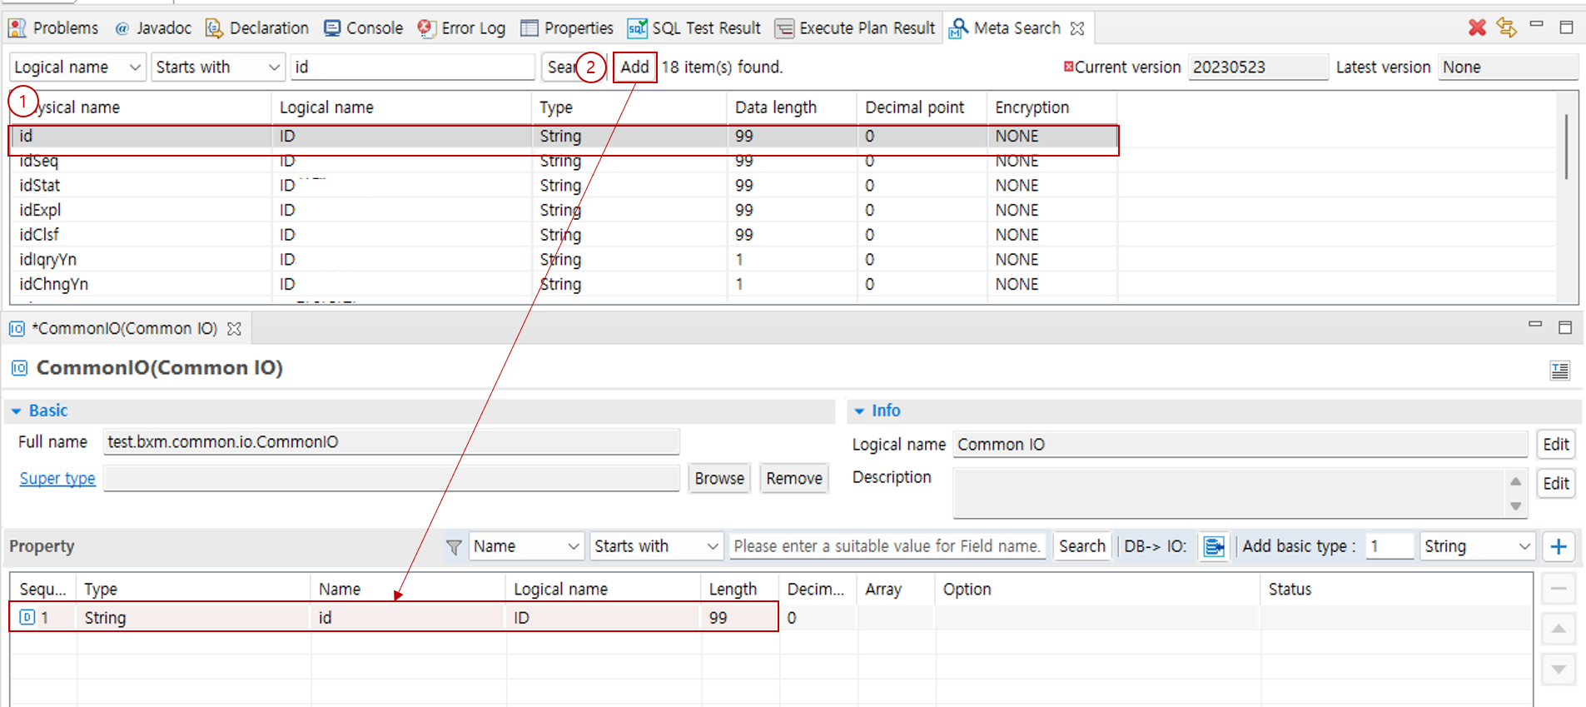Click the Super type link
1586x707 pixels.
(57, 479)
